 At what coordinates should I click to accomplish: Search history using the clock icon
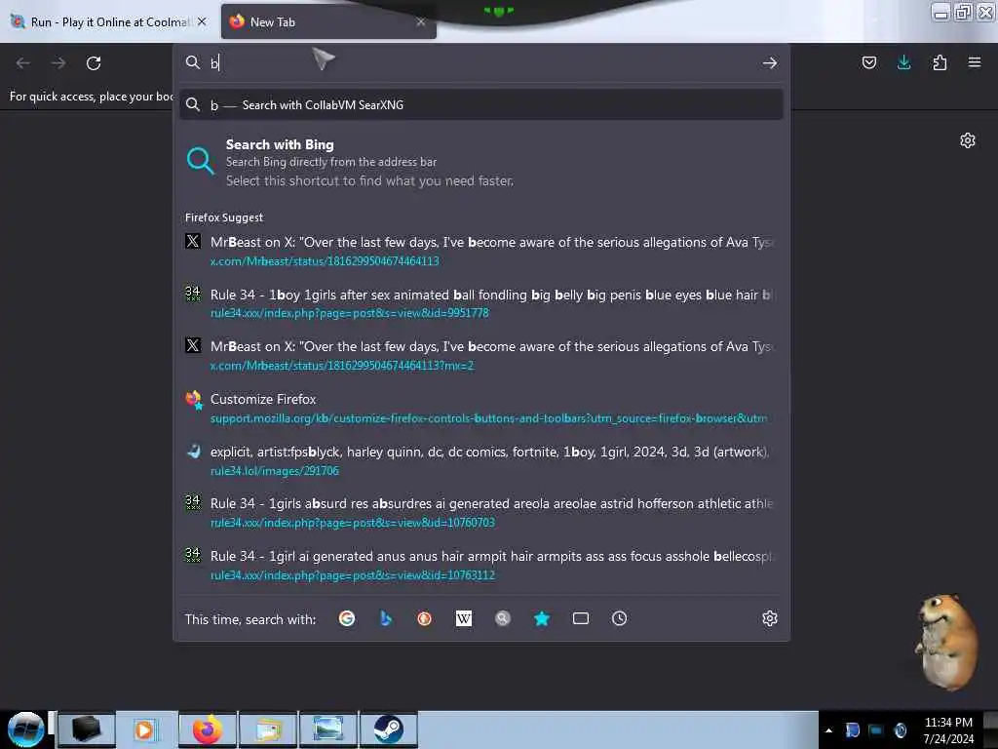pyautogui.click(x=619, y=618)
